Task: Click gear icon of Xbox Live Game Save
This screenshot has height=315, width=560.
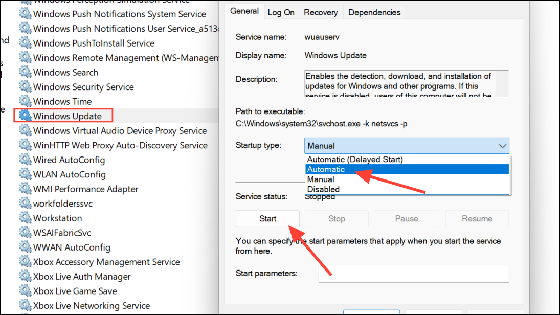Action: (x=25, y=291)
